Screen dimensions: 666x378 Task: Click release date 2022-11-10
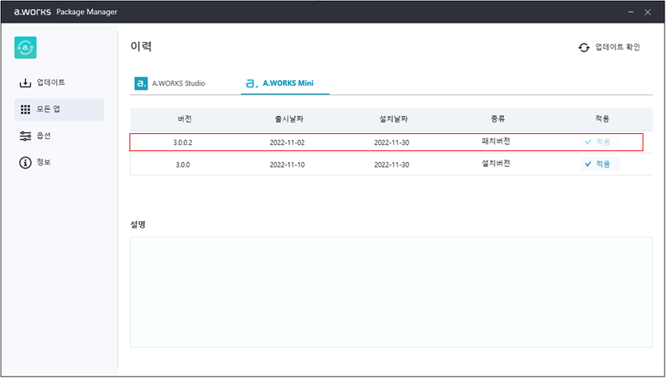(287, 164)
